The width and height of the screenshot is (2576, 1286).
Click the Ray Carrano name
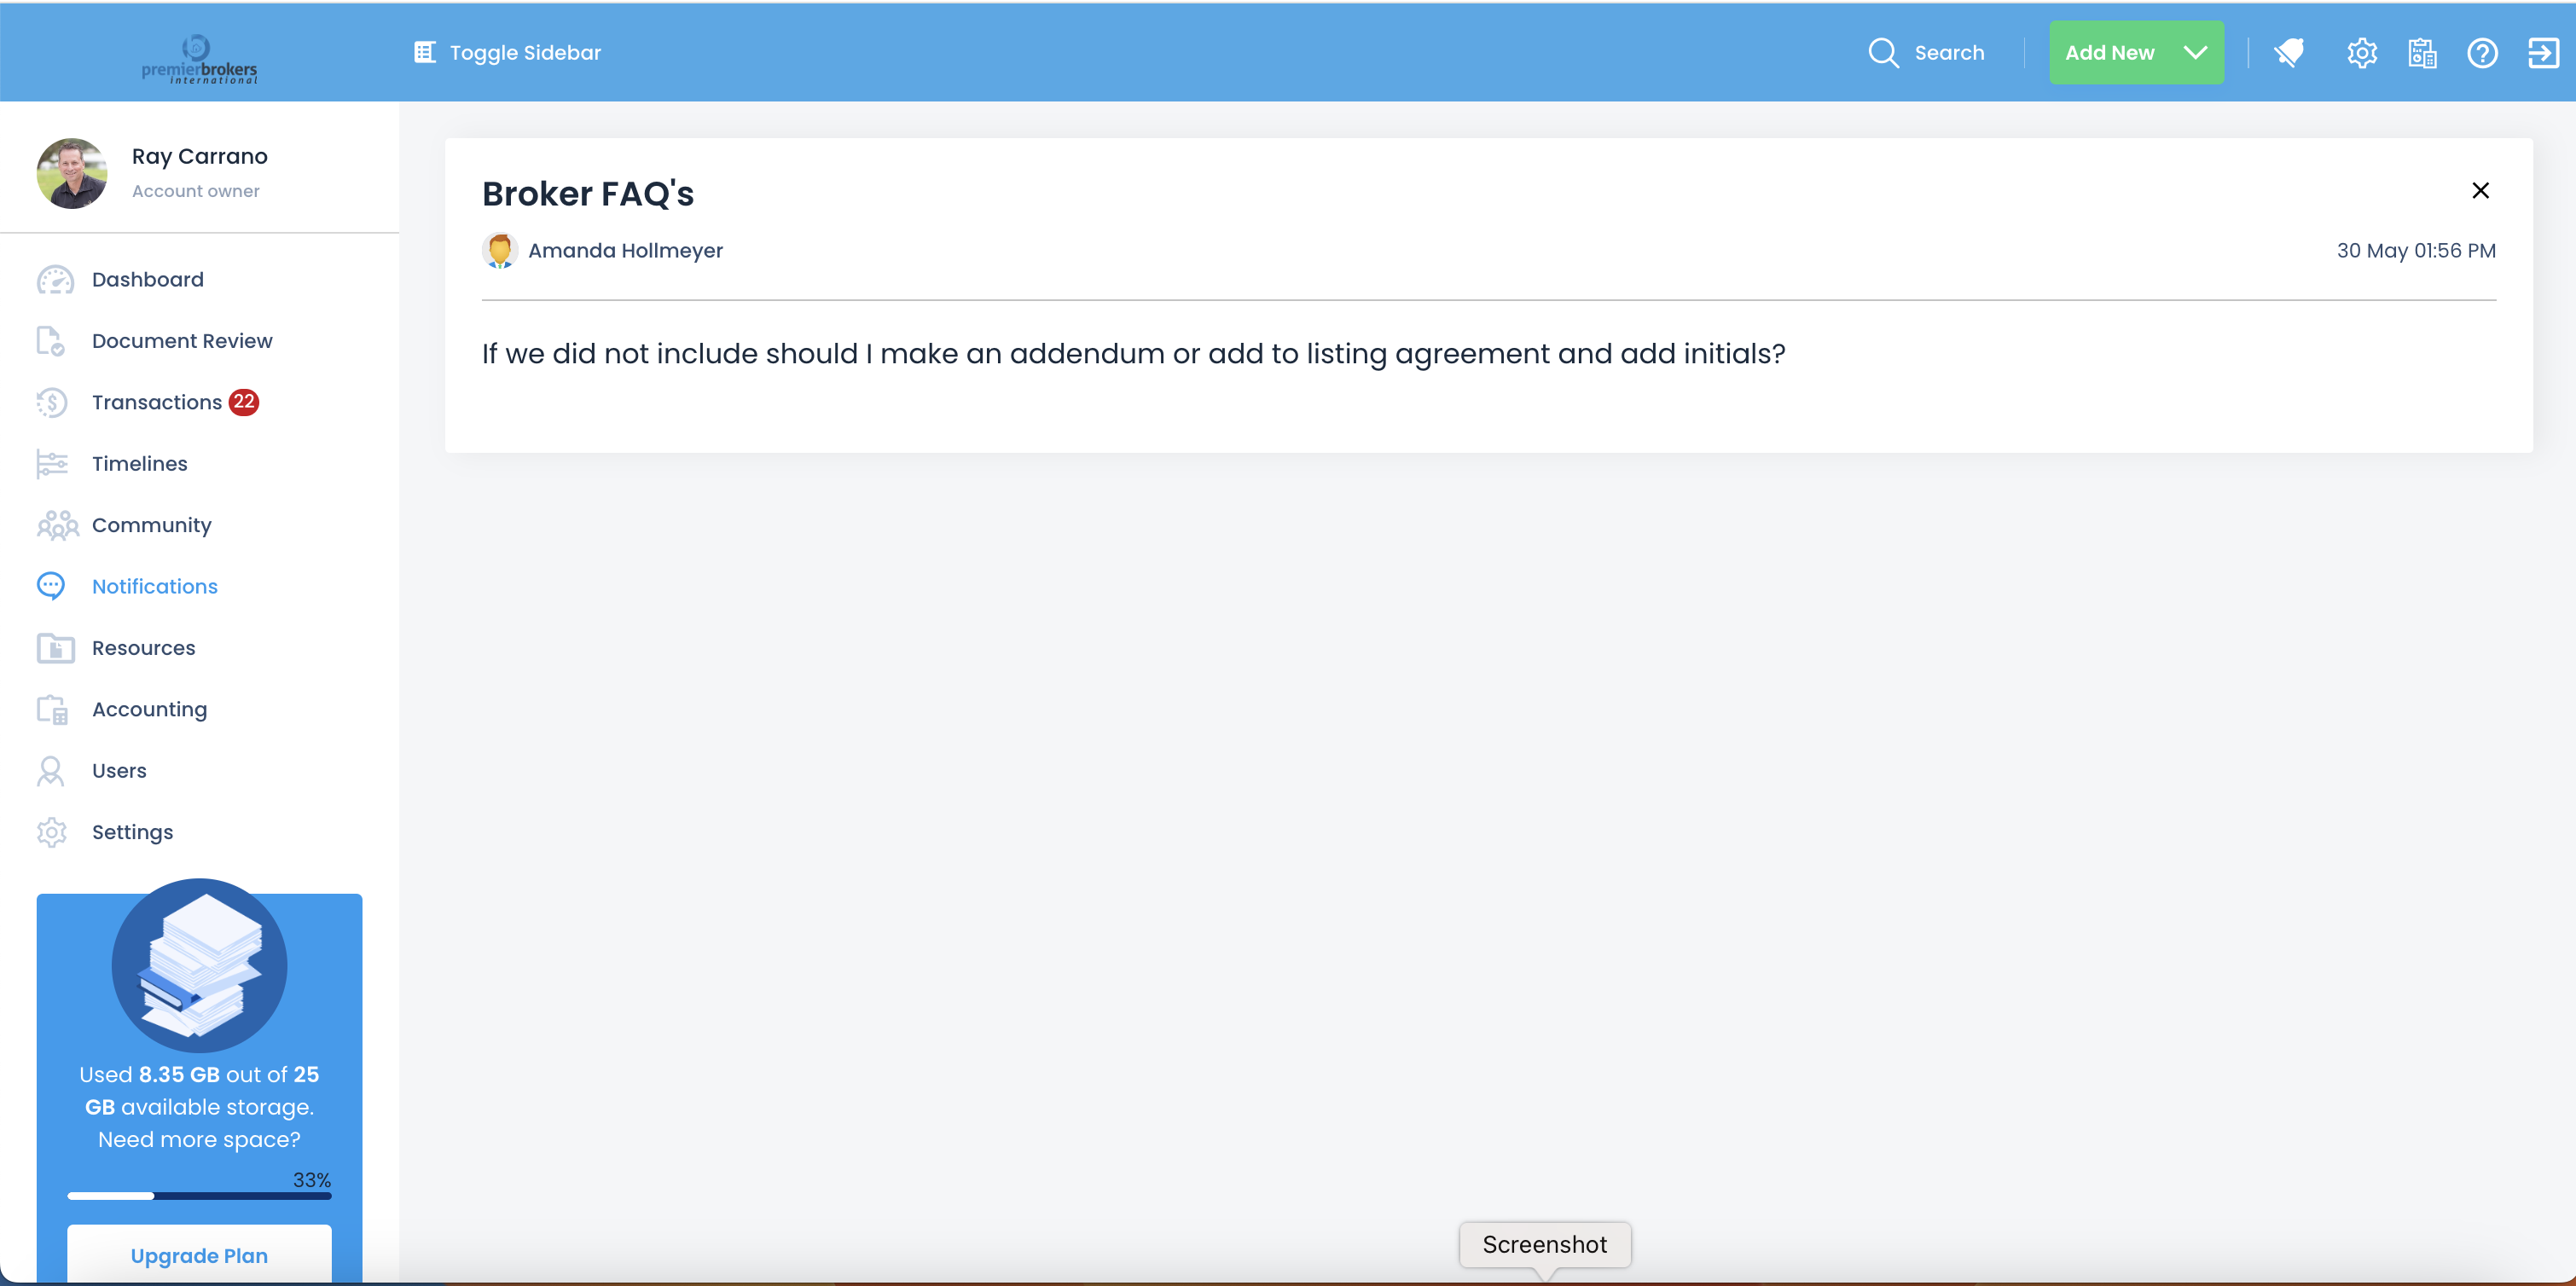199,156
